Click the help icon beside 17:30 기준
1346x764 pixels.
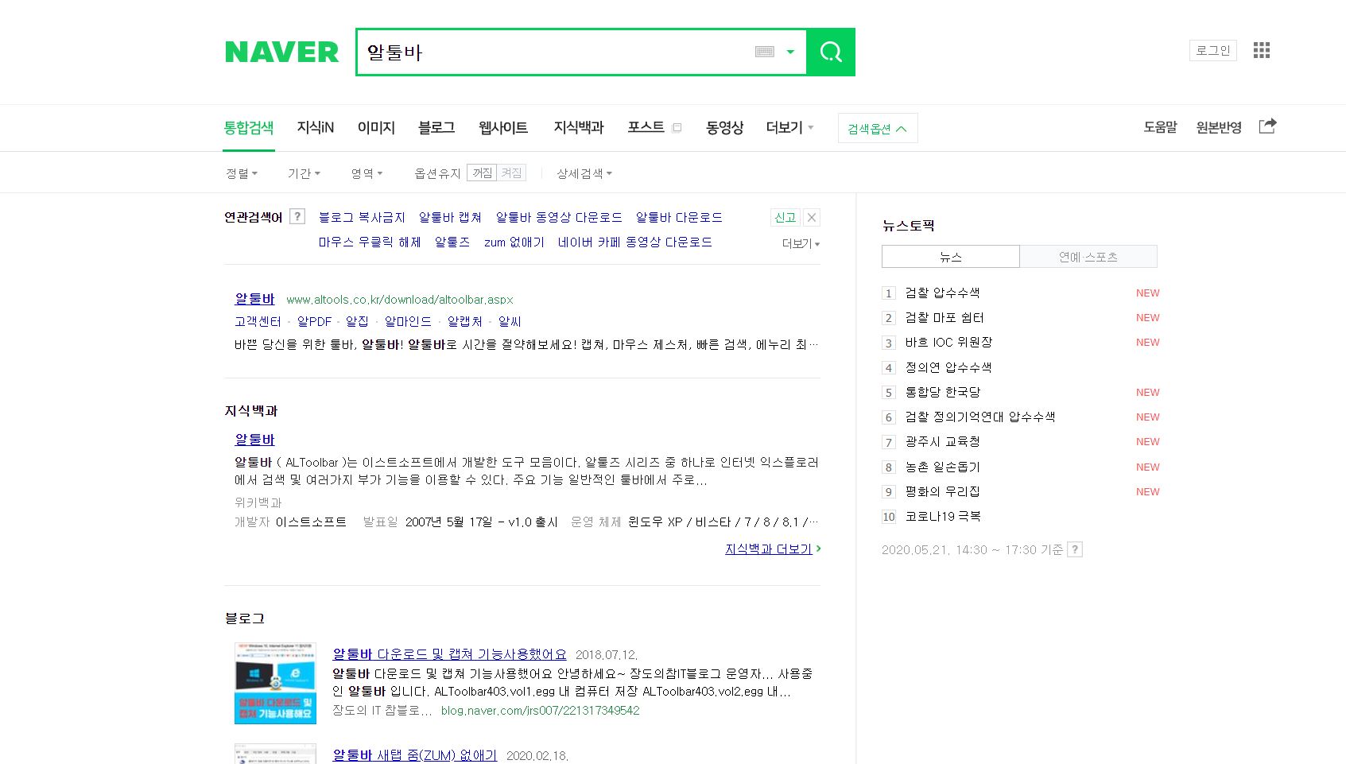click(x=1075, y=549)
